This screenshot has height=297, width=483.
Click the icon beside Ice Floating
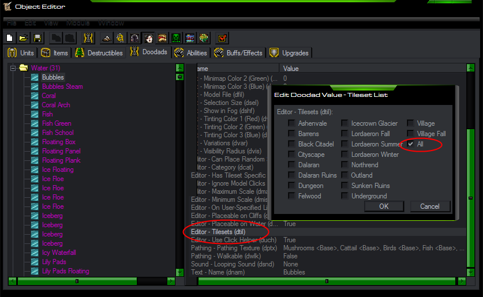click(35, 170)
